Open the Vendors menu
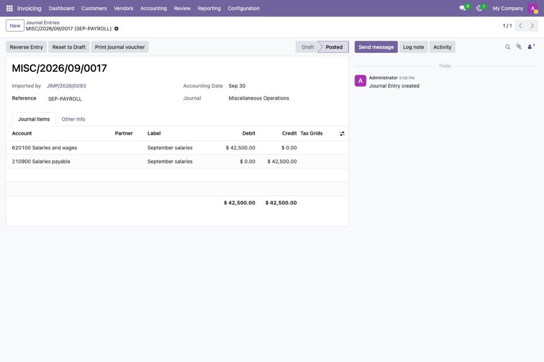544x362 pixels. click(124, 8)
